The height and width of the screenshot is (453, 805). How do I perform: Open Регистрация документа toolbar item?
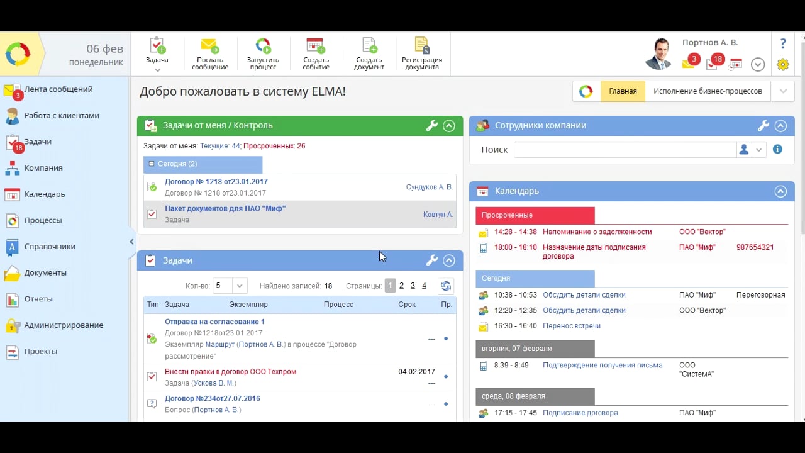coord(422,54)
